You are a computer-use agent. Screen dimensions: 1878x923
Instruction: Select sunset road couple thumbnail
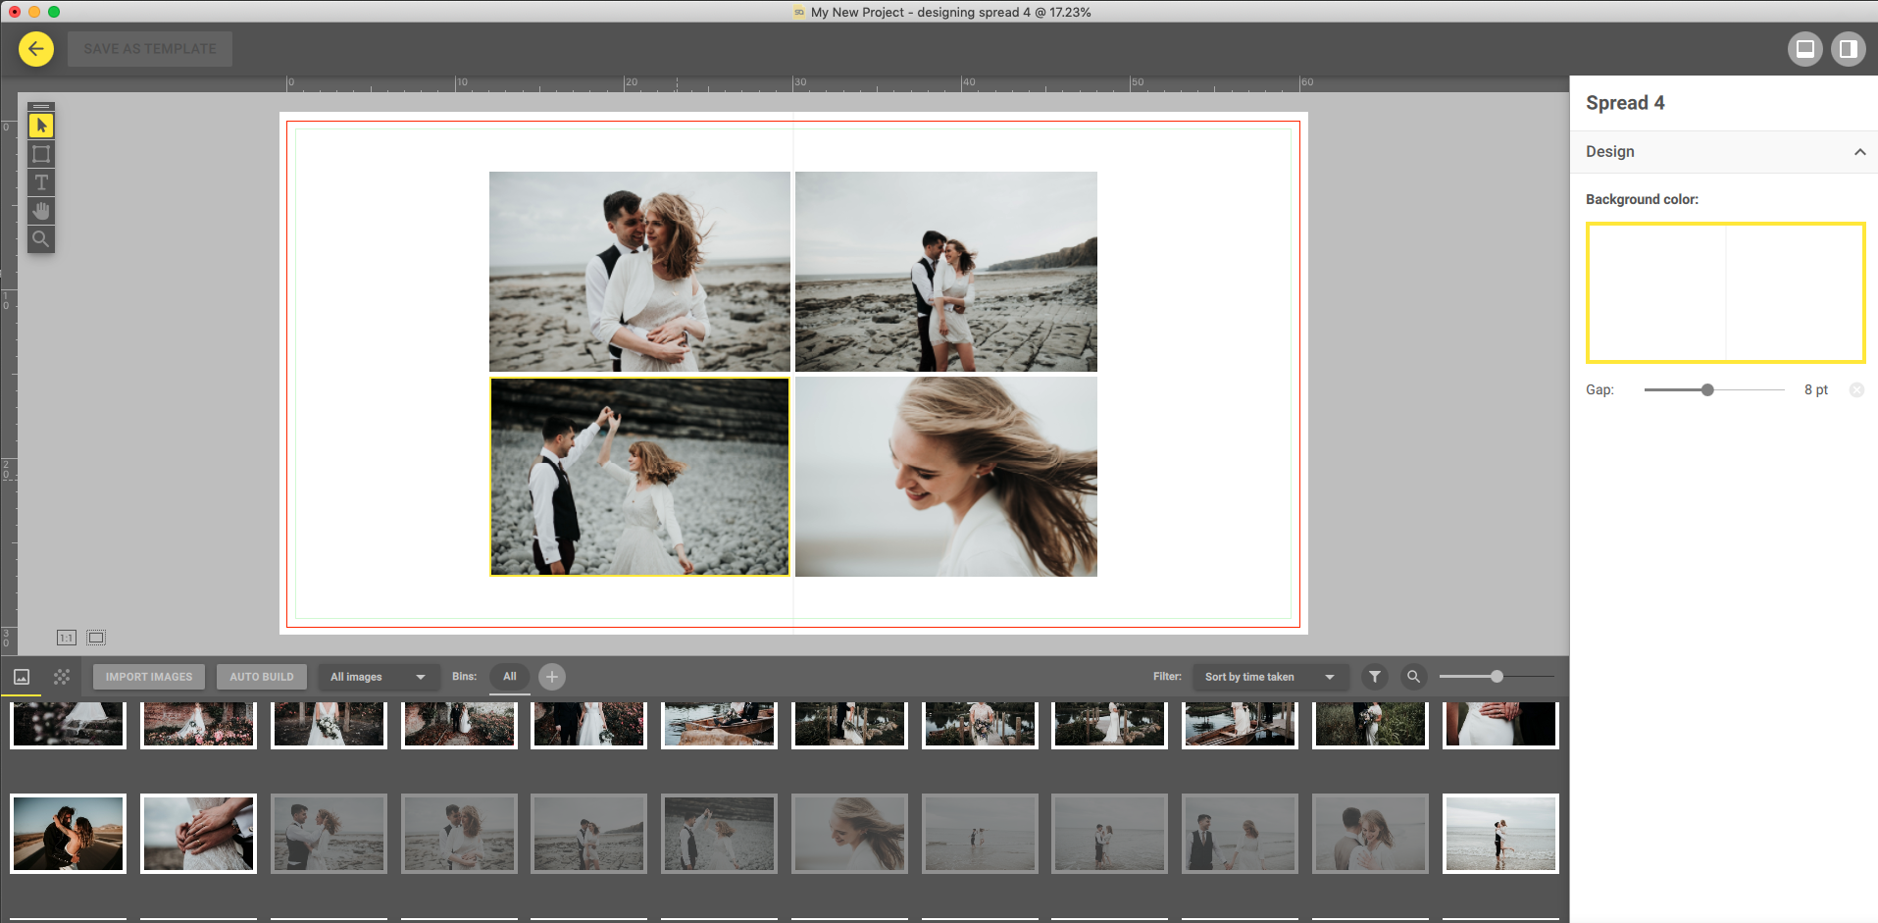click(x=69, y=834)
